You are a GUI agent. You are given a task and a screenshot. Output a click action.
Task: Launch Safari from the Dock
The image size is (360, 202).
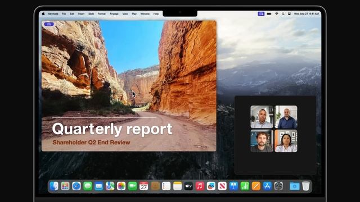pos(76,186)
